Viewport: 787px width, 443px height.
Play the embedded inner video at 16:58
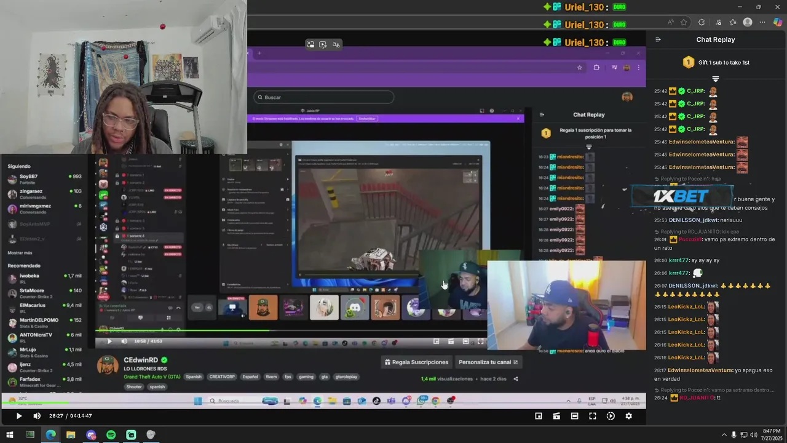(109, 341)
